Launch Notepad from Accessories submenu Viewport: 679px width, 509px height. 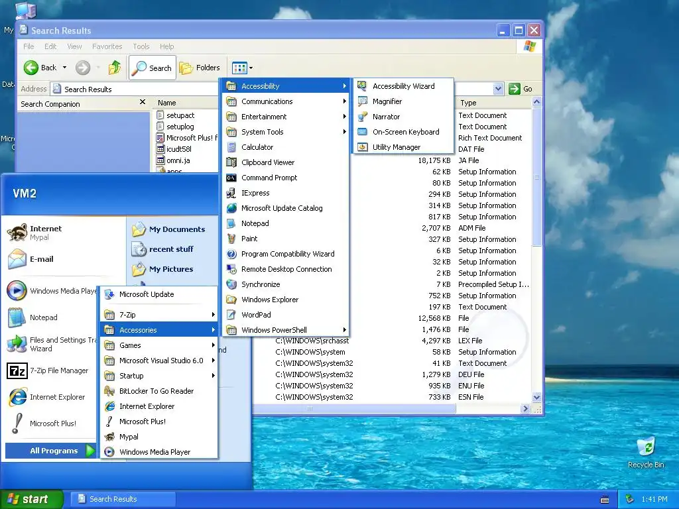click(x=286, y=223)
